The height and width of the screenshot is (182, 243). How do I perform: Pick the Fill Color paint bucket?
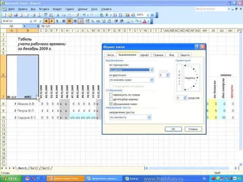tap(136, 21)
